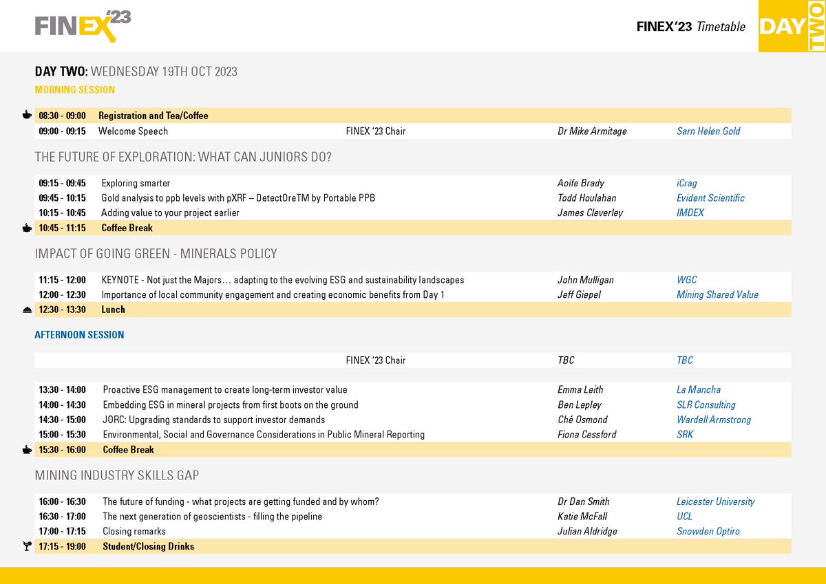
Task: Click the Student/Closing Drinks row label
Action: pos(149,547)
